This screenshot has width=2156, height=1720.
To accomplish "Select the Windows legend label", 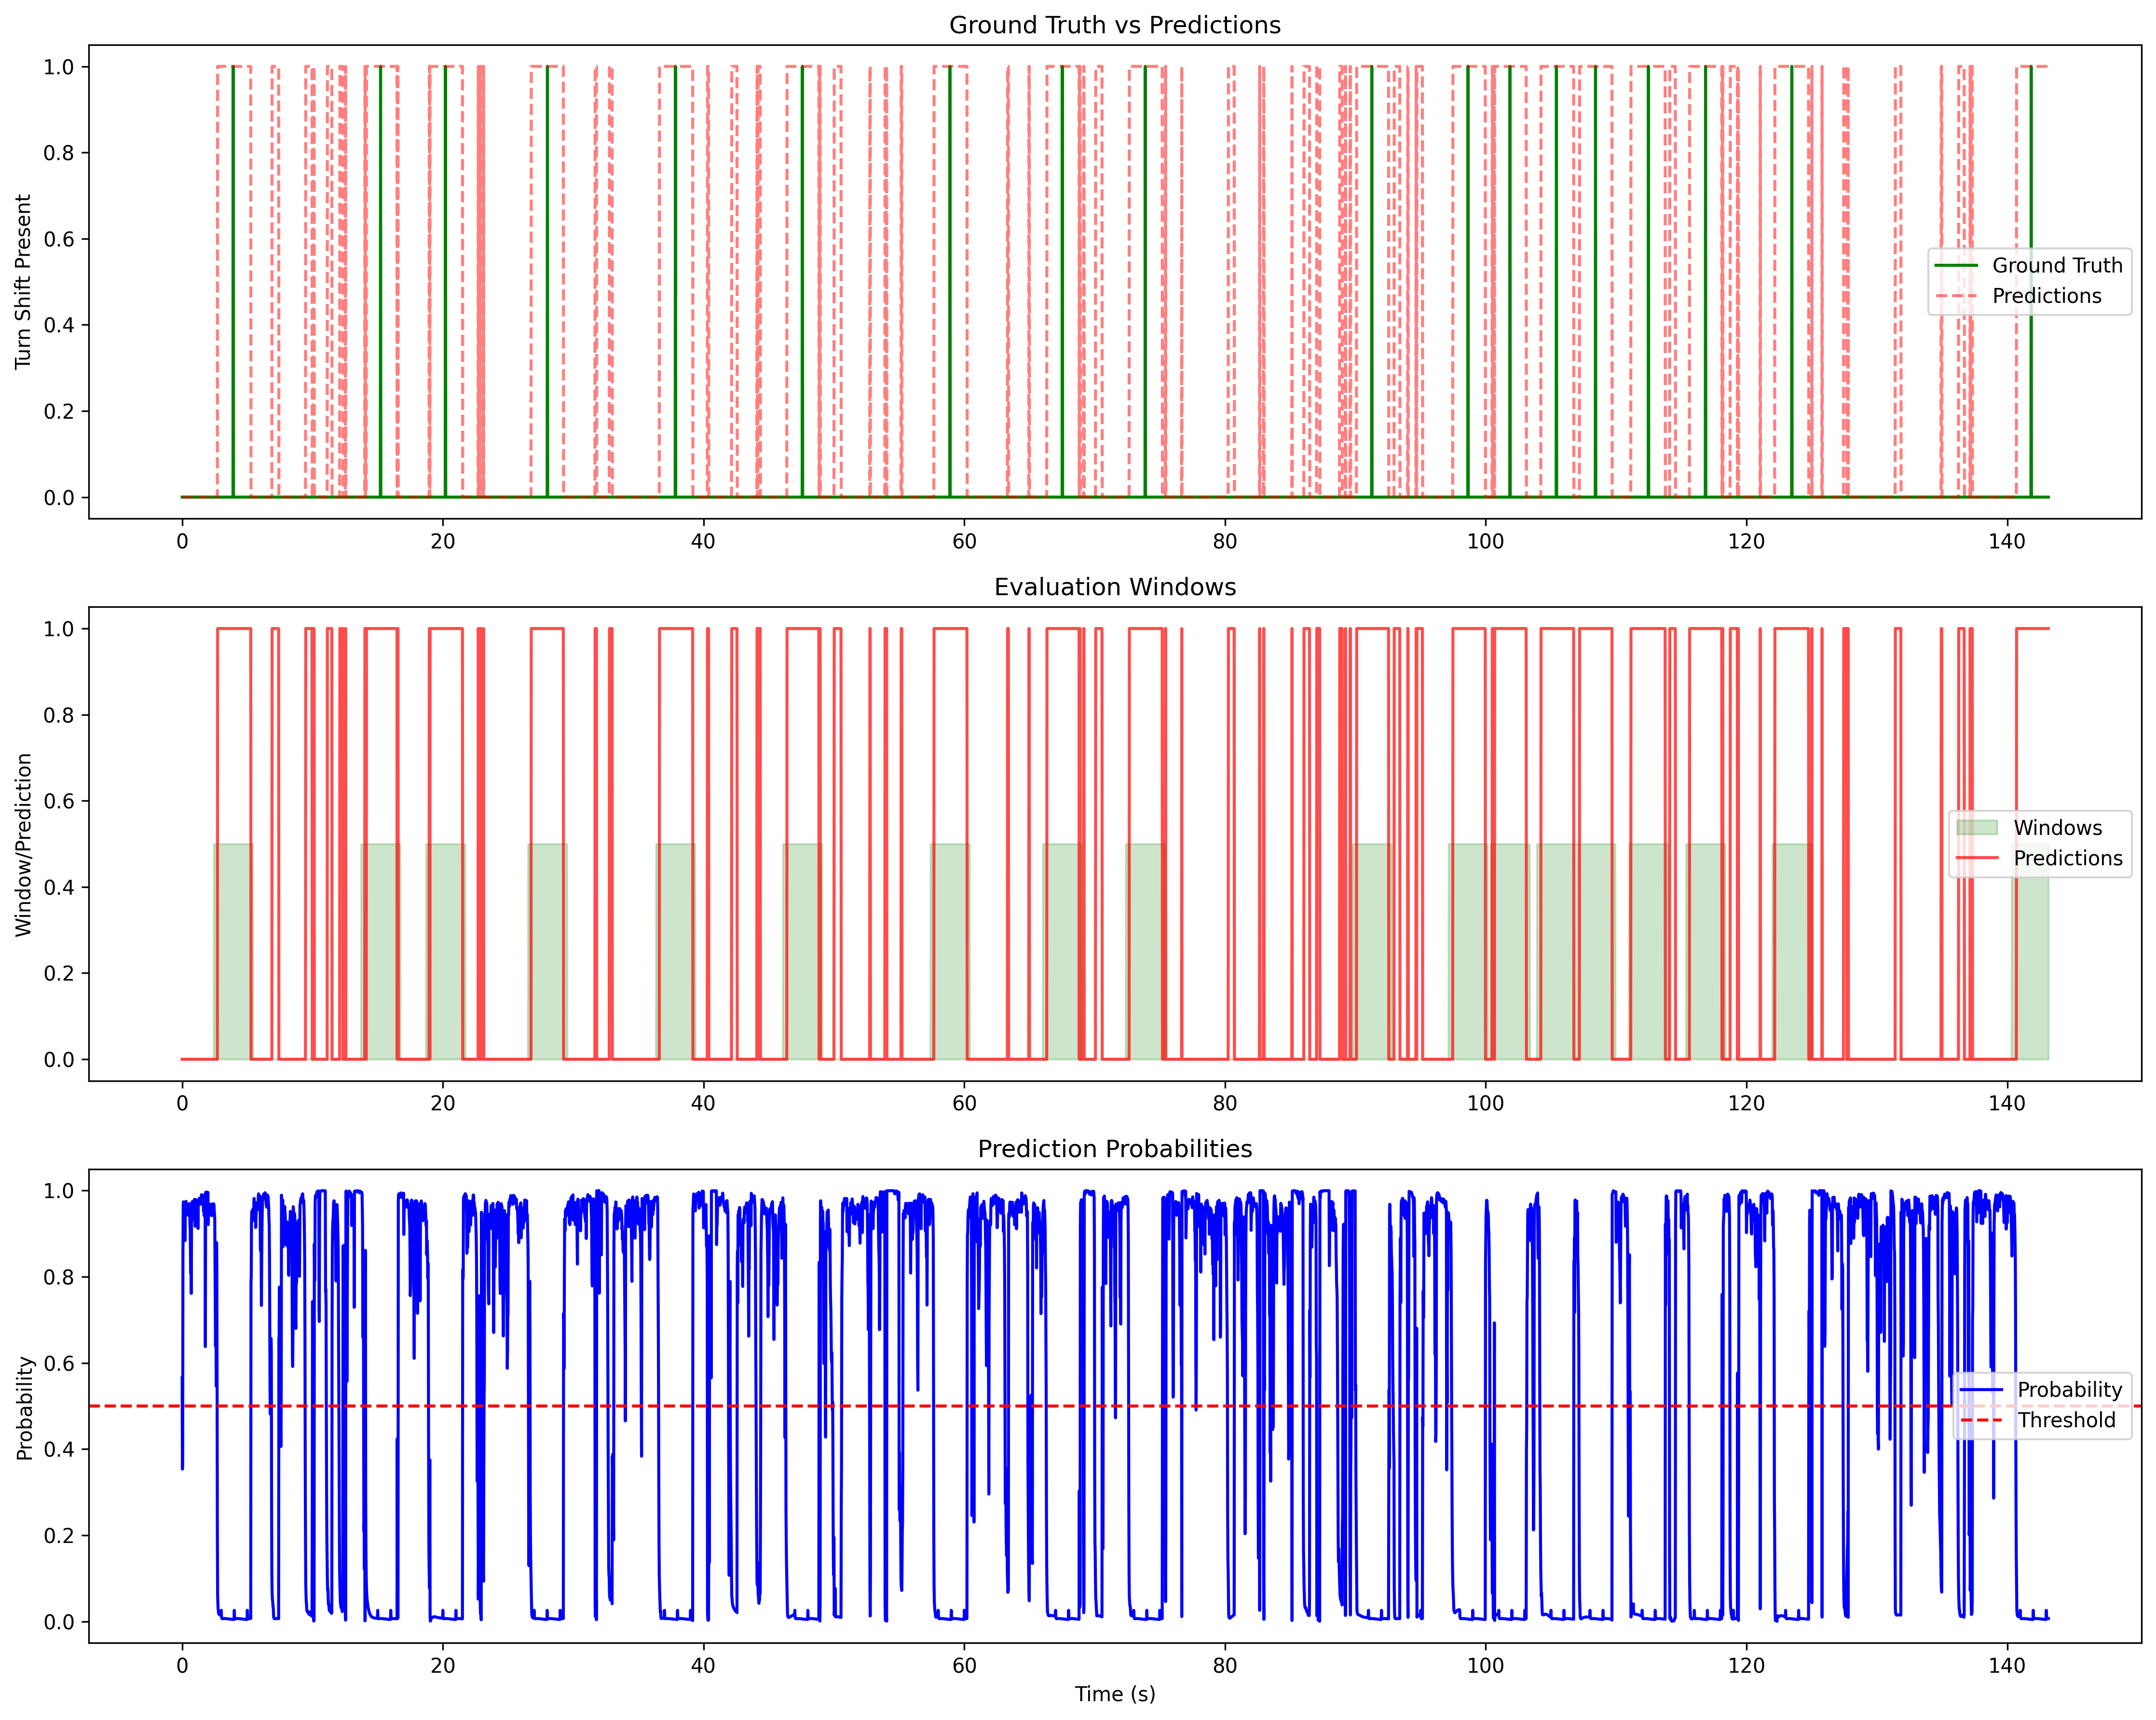I will tap(2057, 827).
